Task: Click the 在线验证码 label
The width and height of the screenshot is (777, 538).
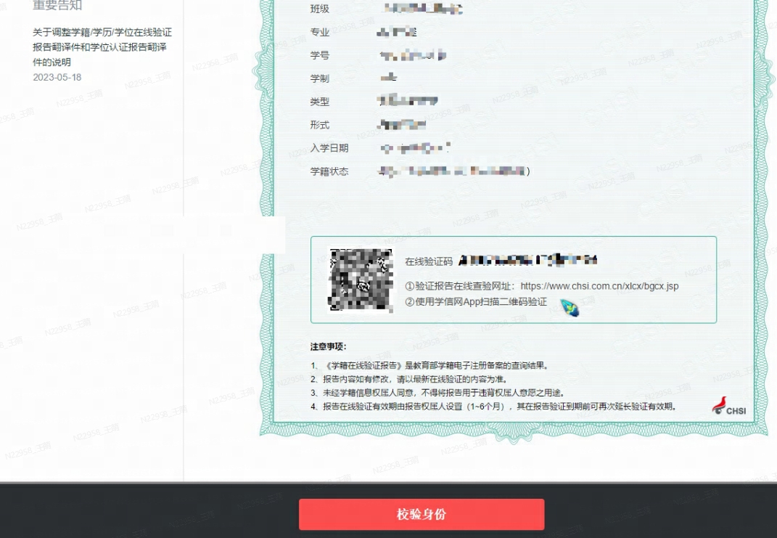Action: [429, 261]
